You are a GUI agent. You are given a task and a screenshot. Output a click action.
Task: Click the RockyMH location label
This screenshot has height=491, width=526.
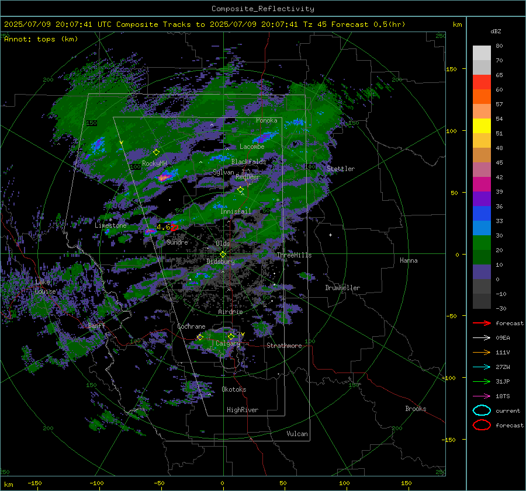coord(154,163)
